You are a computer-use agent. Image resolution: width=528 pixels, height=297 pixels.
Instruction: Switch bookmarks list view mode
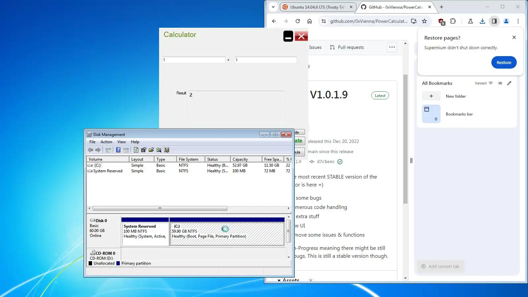click(x=500, y=83)
